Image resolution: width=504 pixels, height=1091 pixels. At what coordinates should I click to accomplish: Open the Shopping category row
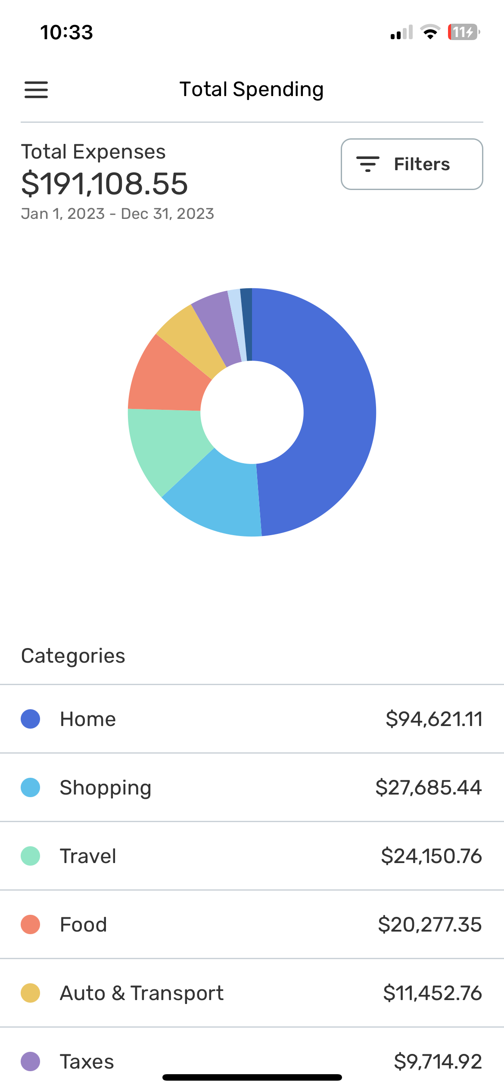click(252, 787)
